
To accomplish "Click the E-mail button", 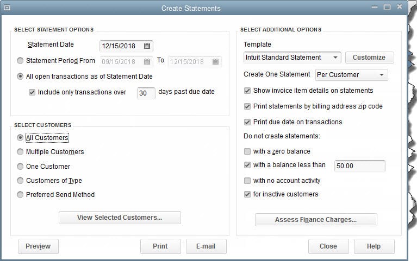I will click(206, 246).
